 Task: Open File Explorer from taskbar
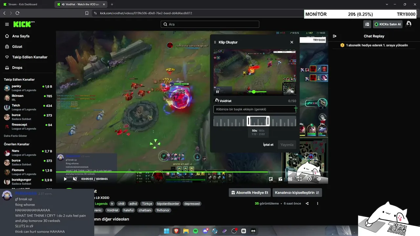tap(186, 231)
